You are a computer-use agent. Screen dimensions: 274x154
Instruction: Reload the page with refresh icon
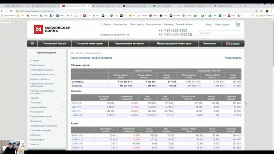click(11, 11)
